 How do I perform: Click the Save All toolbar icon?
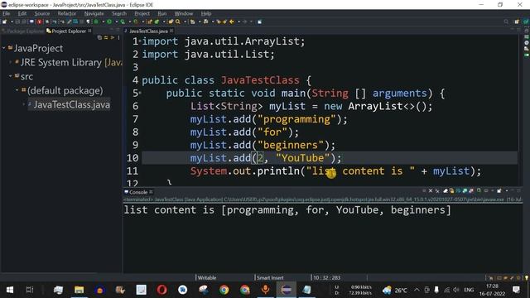click(24, 22)
